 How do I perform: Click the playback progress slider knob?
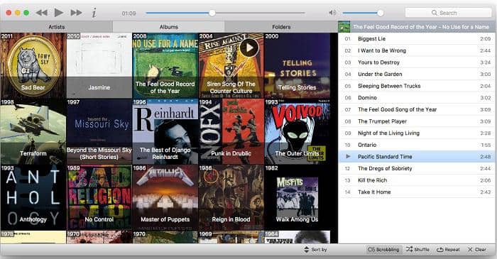click(x=212, y=13)
